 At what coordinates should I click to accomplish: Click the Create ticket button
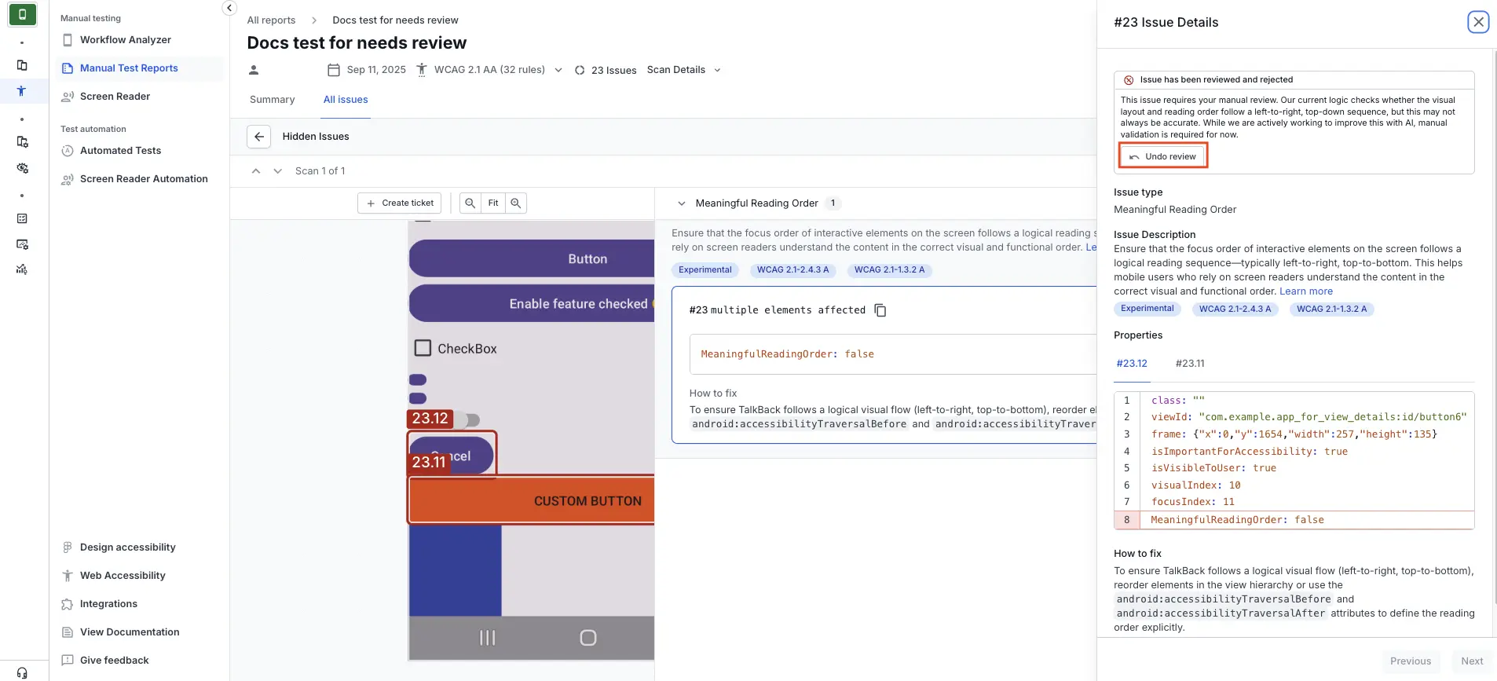[x=400, y=203]
